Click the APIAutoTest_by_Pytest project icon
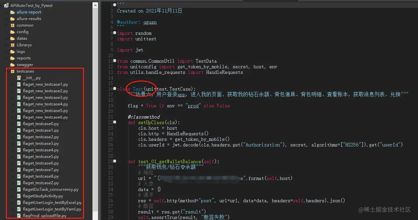This screenshot has width=418, height=220. click(x=6, y=5)
